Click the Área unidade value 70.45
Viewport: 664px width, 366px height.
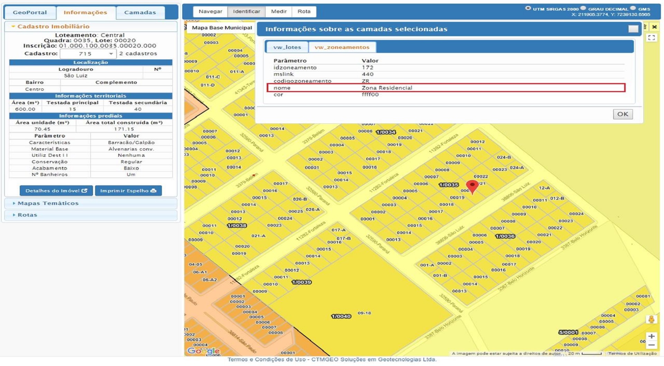[43, 129]
